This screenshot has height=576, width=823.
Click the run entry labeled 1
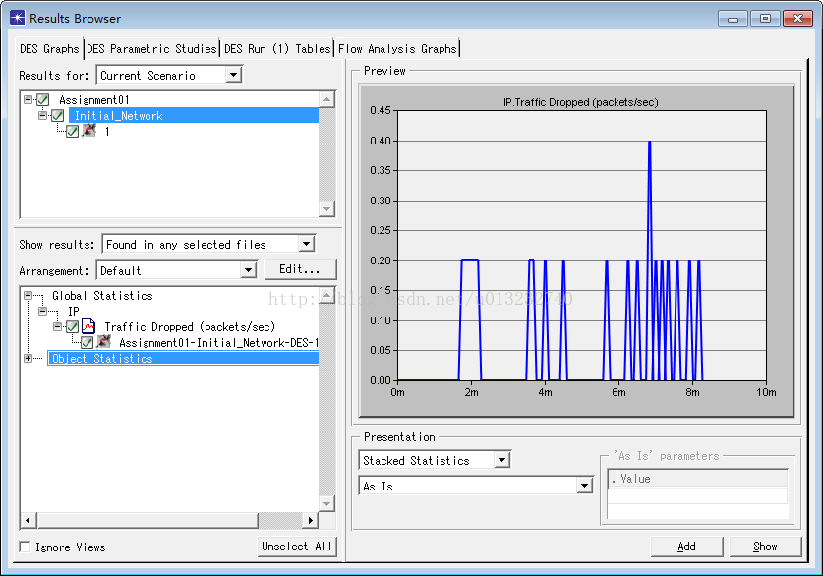(107, 131)
